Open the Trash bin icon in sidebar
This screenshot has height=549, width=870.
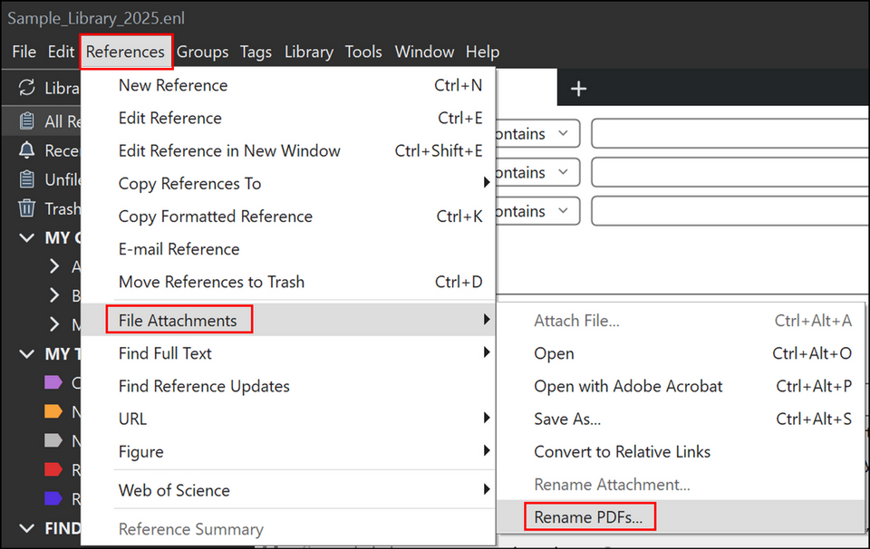click(x=27, y=208)
